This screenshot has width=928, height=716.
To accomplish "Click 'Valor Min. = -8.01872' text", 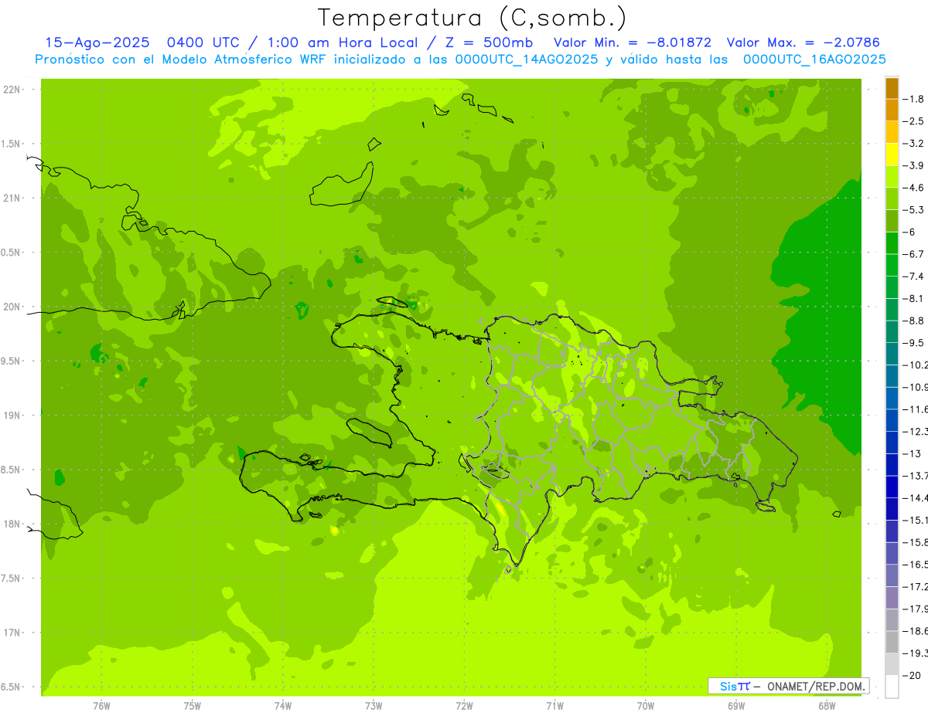I will click(633, 43).
